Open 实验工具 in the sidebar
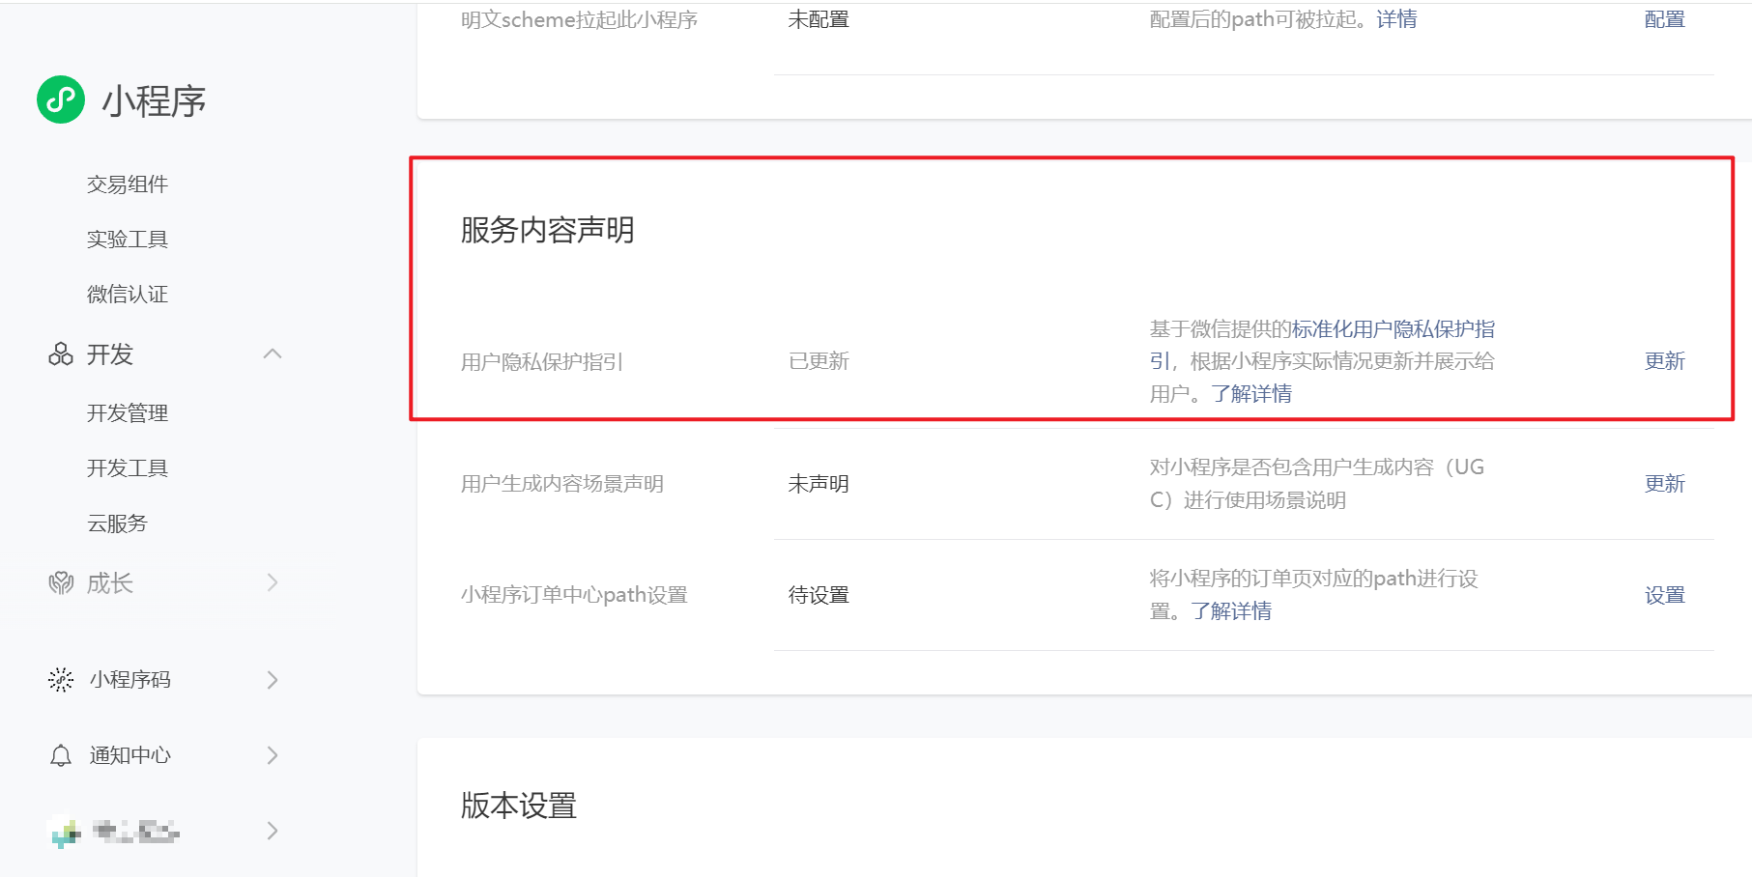The height and width of the screenshot is (877, 1752). coord(128,240)
